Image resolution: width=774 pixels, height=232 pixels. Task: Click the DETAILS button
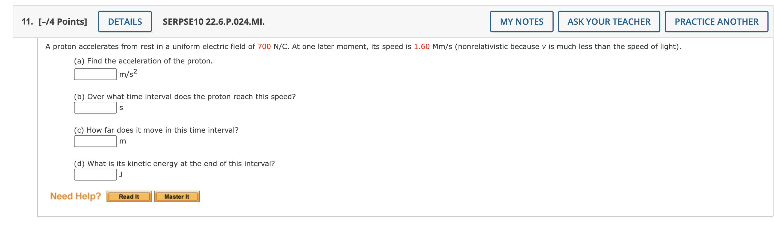tap(125, 22)
